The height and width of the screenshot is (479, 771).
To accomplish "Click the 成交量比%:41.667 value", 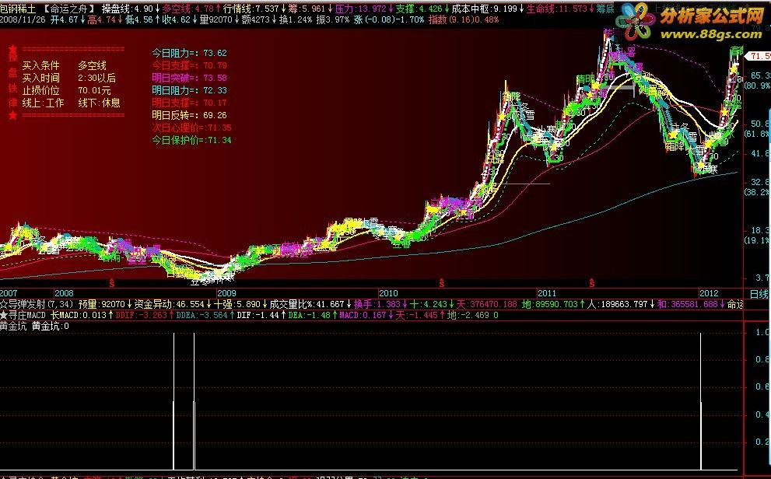I will click(x=310, y=305).
